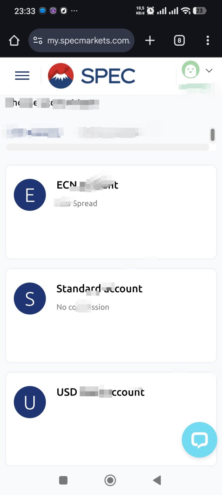The width and height of the screenshot is (222, 495).
Task: Open the hamburger navigation menu
Action: pos(22,76)
